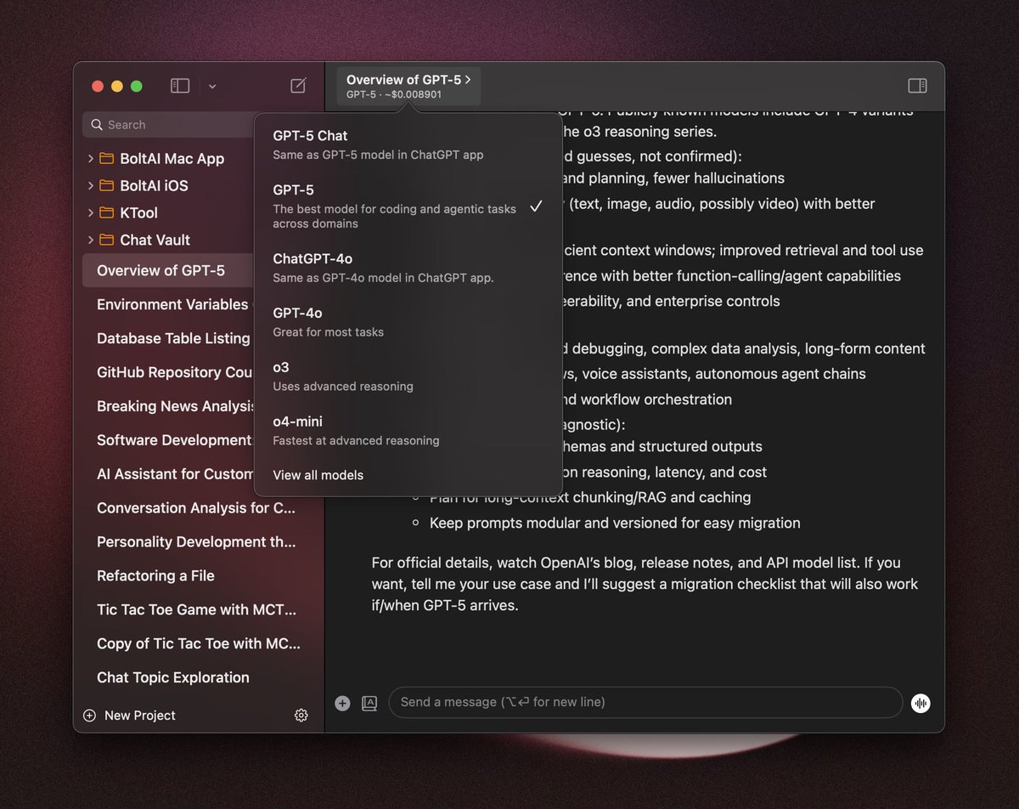1019x809 pixels.
Task: Click the GPT-5 checkmark indicator
Action: pyautogui.click(x=536, y=206)
